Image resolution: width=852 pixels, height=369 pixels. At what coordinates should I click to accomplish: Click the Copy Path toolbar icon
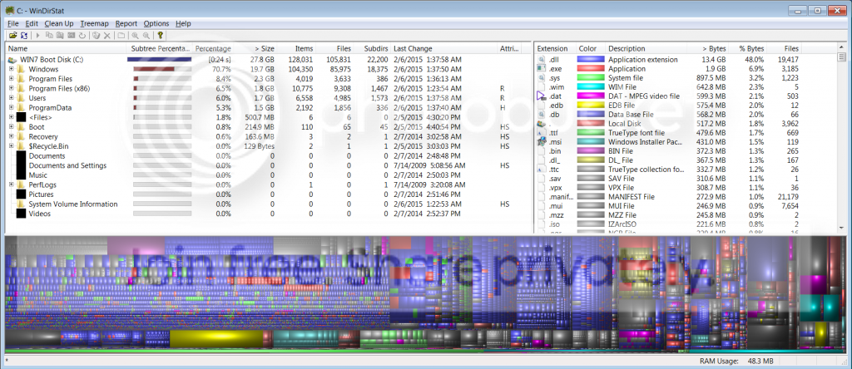[x=49, y=35]
